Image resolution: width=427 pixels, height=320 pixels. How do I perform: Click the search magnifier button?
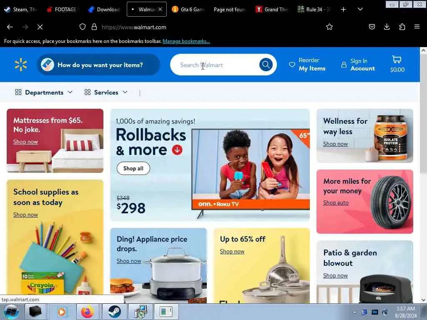tap(266, 65)
